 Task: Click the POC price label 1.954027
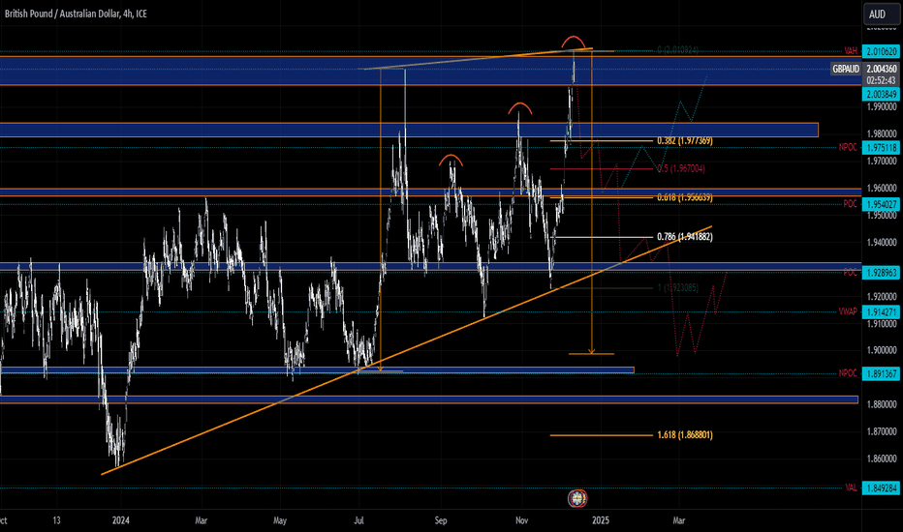point(881,204)
